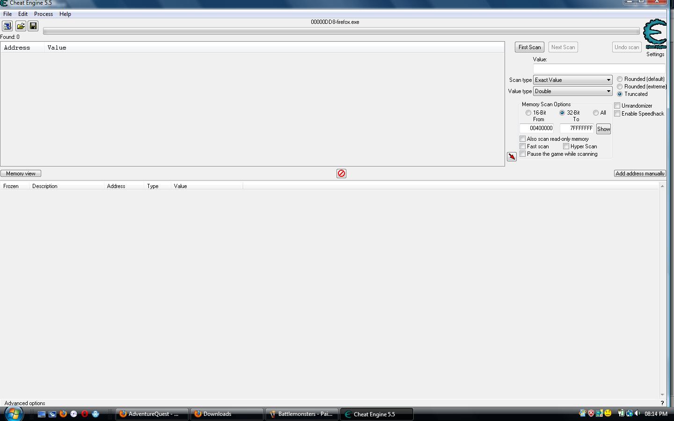Enable the Unrandomizer checkbox
The width and height of the screenshot is (674, 421).
click(x=617, y=106)
